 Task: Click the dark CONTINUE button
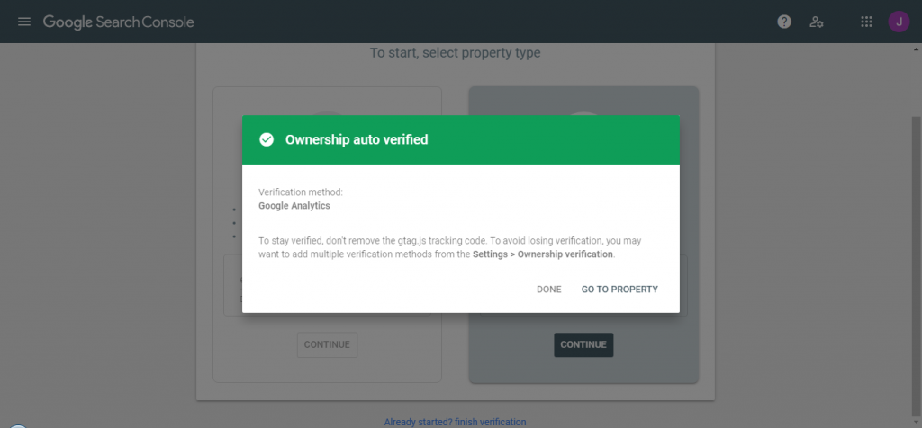pos(583,344)
